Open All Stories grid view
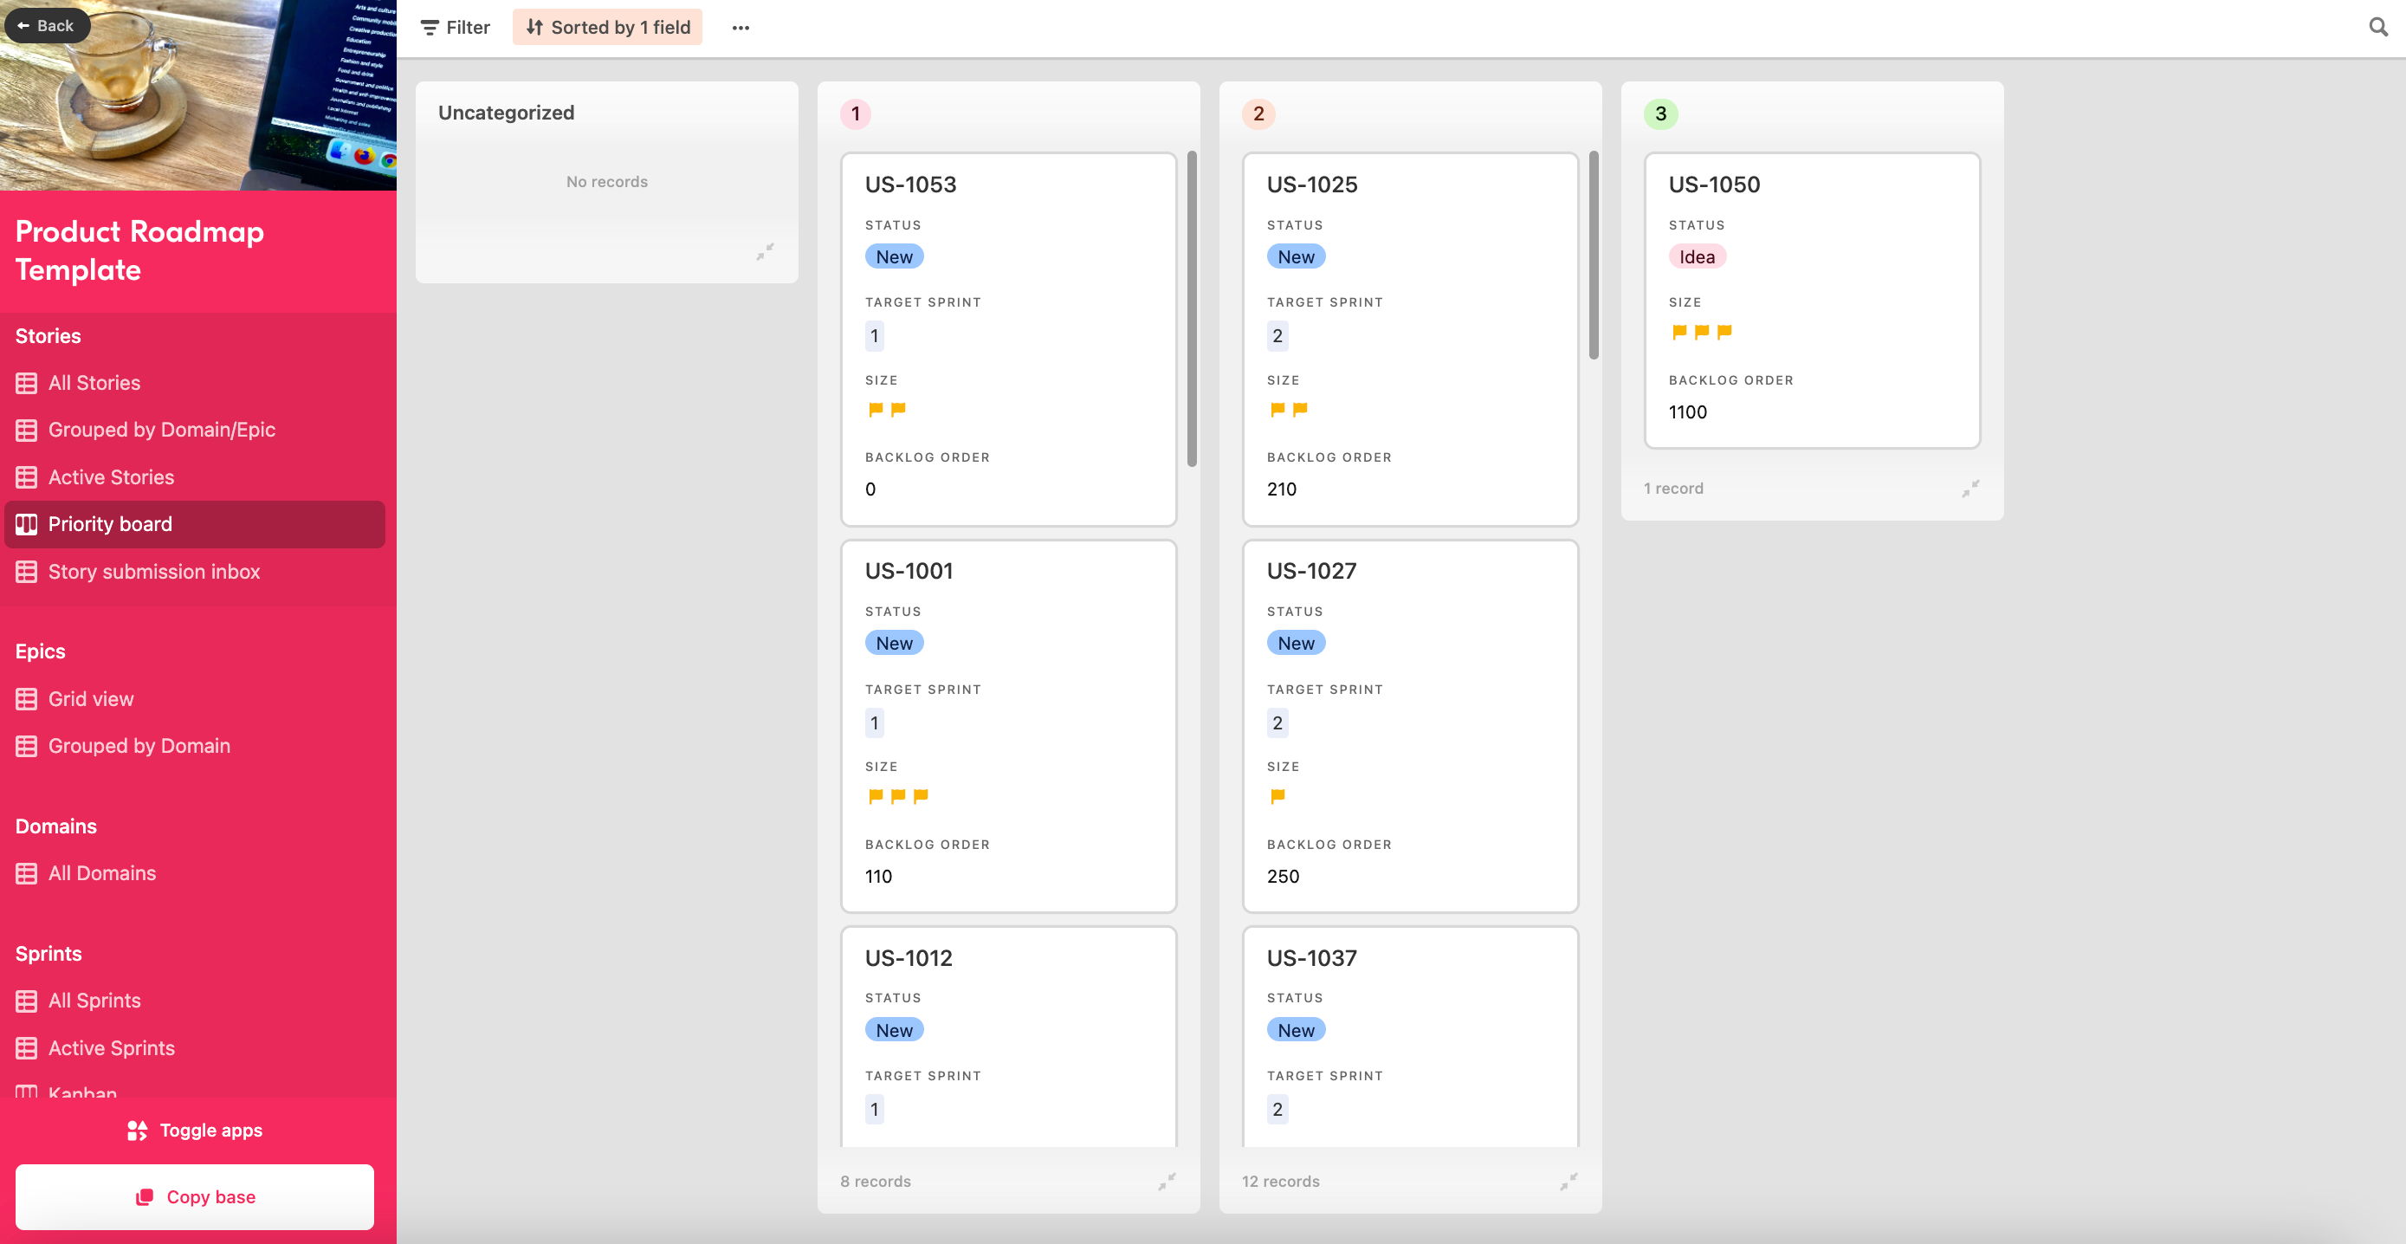This screenshot has width=2406, height=1244. coord(94,383)
